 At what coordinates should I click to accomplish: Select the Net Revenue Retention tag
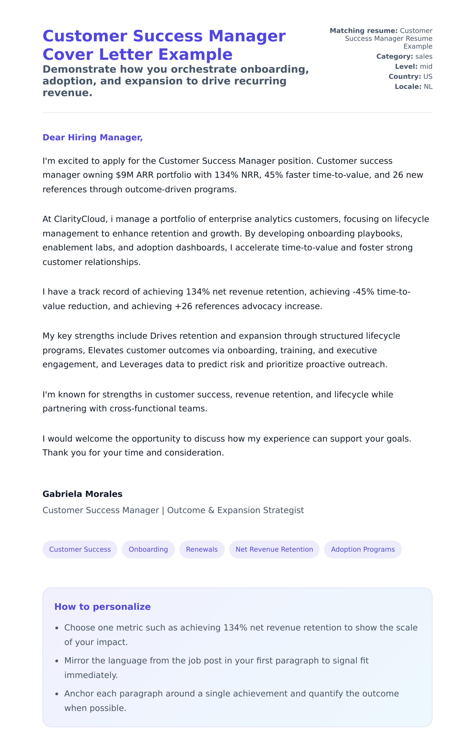(x=274, y=549)
